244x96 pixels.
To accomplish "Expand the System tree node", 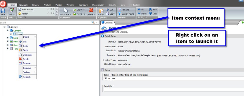I will (x=7, y=45).
